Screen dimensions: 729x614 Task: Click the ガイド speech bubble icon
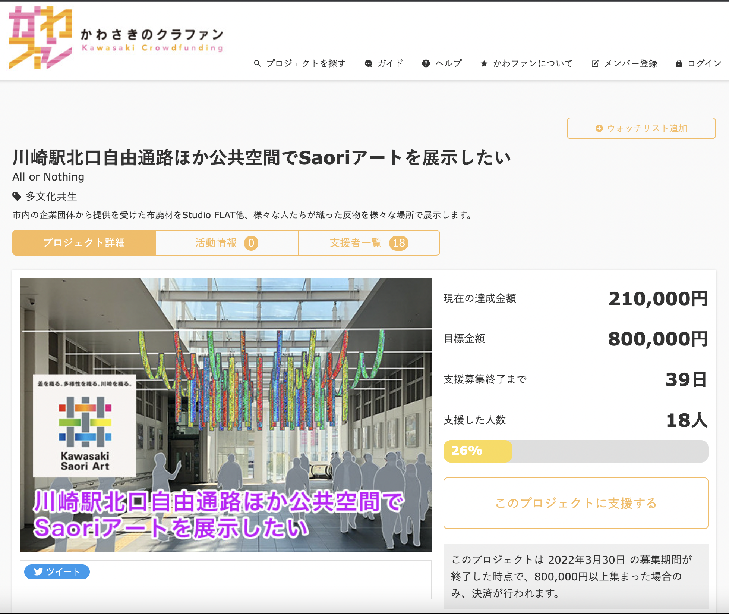click(x=368, y=63)
